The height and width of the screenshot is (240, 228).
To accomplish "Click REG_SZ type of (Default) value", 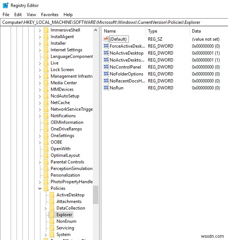I will [155, 39].
